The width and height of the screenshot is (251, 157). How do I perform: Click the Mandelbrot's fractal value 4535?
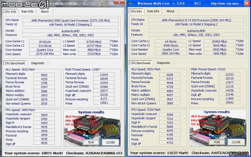44,127
